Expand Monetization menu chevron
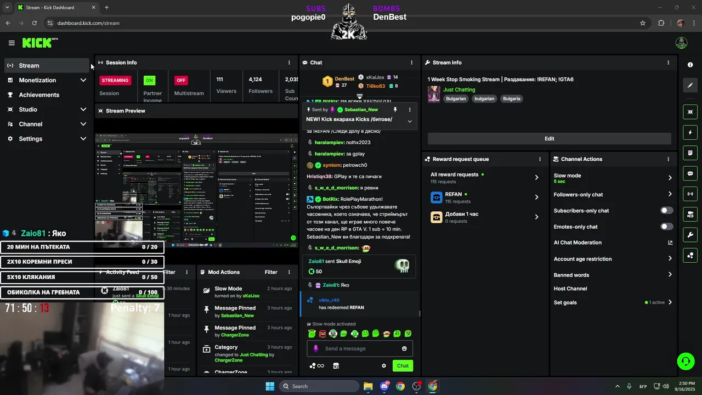Screen dimensions: 702x395 (x=83, y=80)
